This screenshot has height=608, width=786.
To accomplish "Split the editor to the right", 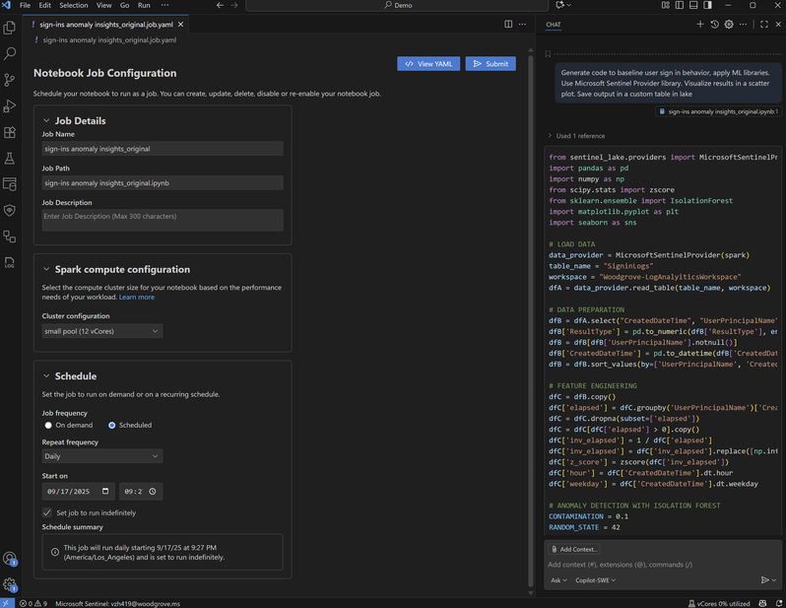I will (x=508, y=24).
